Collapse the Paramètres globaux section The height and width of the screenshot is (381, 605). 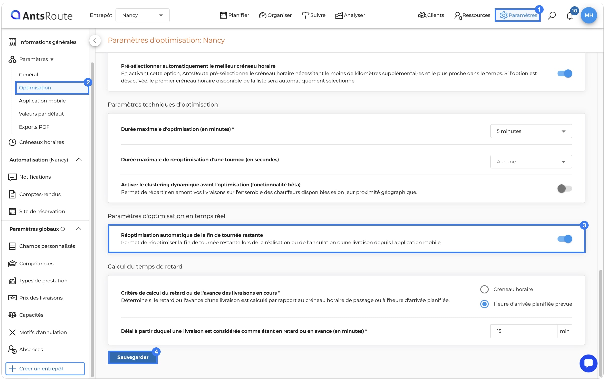[79, 229]
